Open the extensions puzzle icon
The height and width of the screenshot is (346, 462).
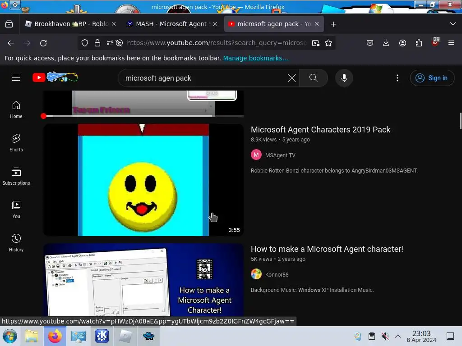pyautogui.click(x=419, y=43)
